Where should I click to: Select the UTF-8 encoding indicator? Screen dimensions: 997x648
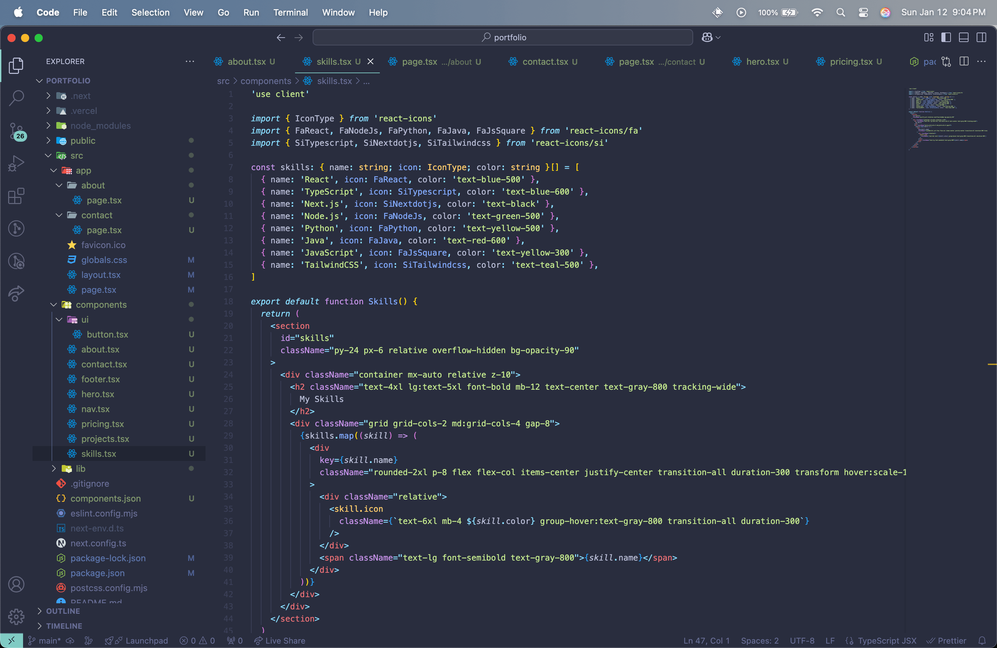(802, 641)
